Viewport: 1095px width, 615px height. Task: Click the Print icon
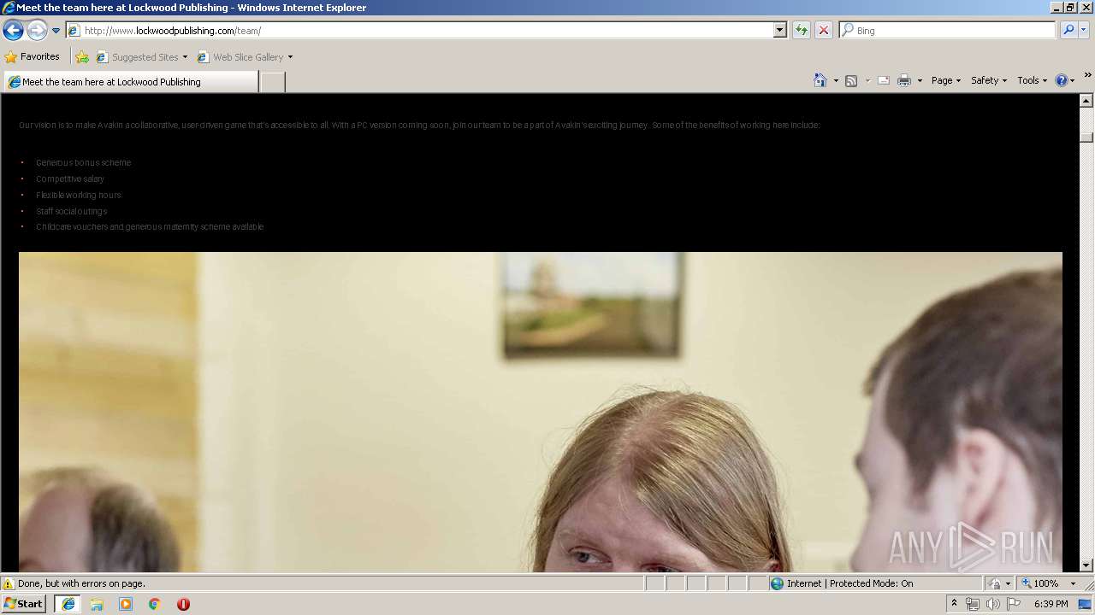904,80
